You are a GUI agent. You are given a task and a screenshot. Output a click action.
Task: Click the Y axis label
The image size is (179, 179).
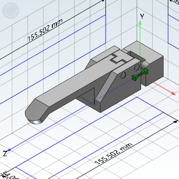pos(142,17)
